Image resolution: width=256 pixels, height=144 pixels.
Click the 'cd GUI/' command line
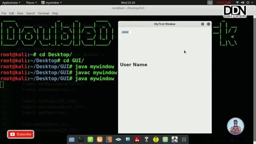coord(42,60)
